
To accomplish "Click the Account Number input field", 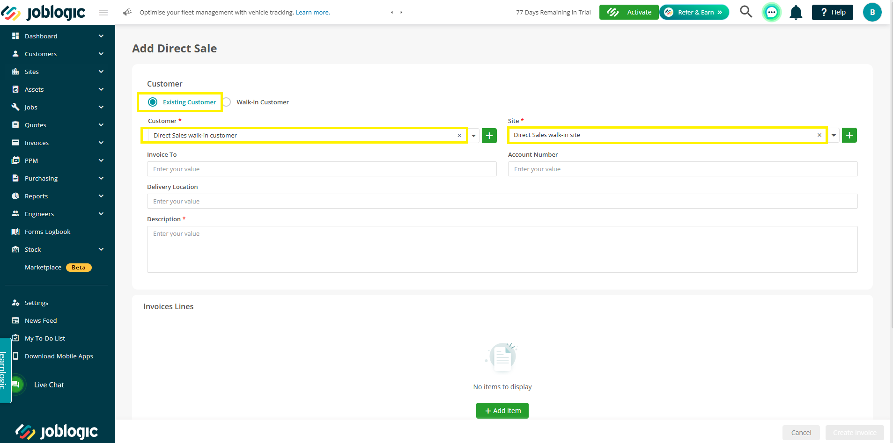I will point(683,169).
